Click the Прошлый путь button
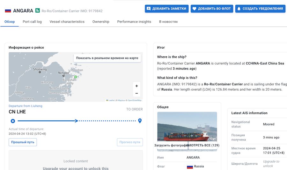The height and width of the screenshot is (170, 287). [23, 142]
